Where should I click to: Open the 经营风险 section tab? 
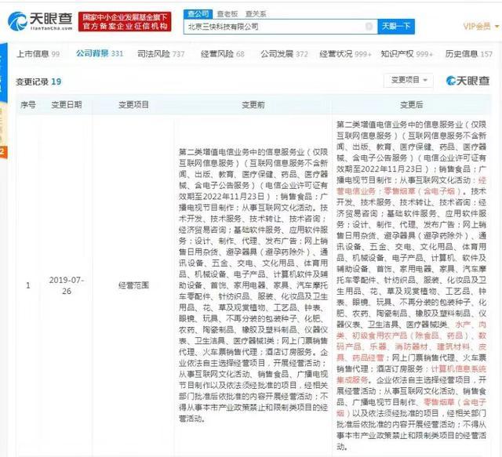pyautogui.click(x=223, y=54)
